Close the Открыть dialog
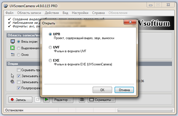 click(x=130, y=22)
